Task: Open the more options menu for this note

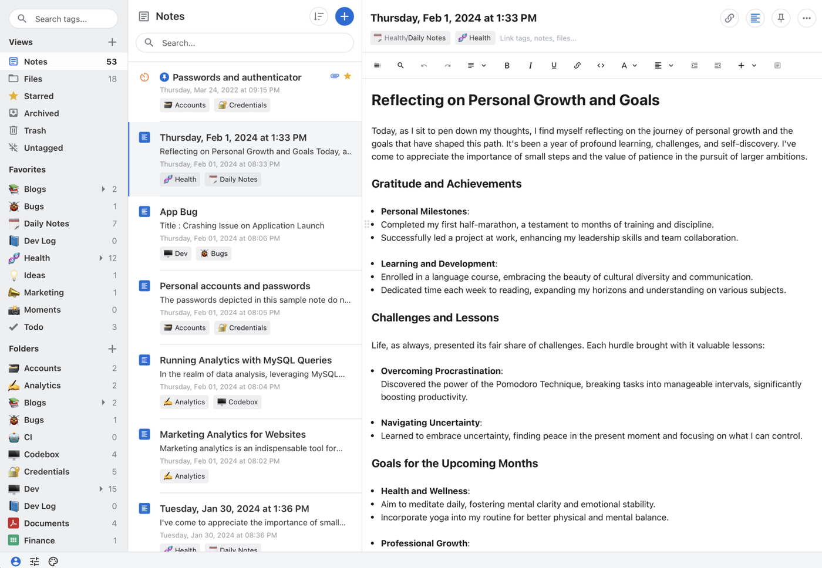Action: click(x=806, y=18)
